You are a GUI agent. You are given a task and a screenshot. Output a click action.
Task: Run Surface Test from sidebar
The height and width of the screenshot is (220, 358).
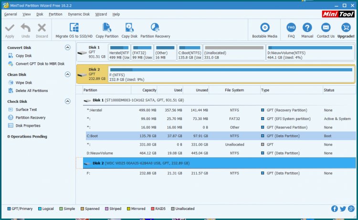tap(26, 110)
